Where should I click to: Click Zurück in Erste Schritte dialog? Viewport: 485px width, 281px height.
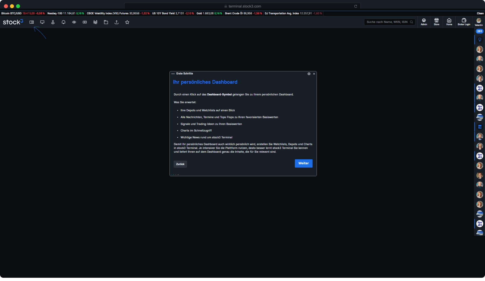[x=180, y=164]
